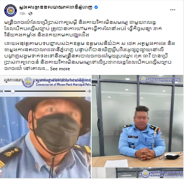Viewport: 184px width, 180px height.
Task: Click the verified blue checkmark badge
Action: (96, 7)
